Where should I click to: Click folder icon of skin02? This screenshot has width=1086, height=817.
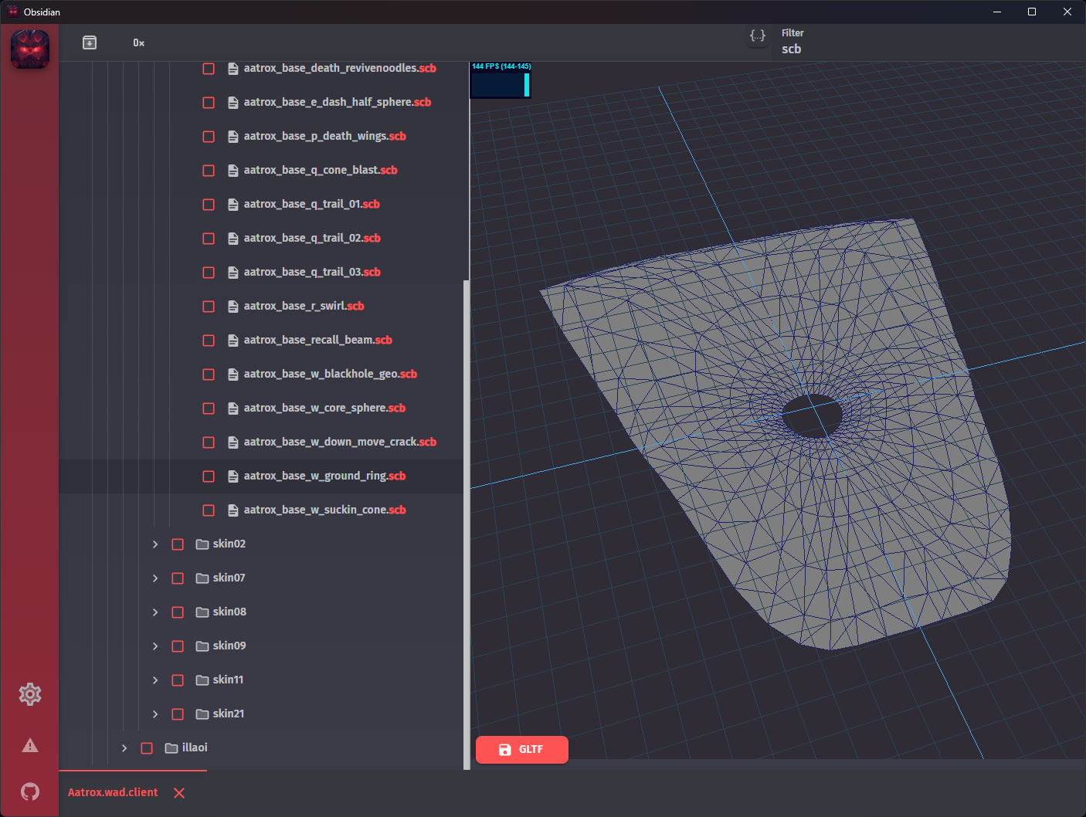pos(202,544)
